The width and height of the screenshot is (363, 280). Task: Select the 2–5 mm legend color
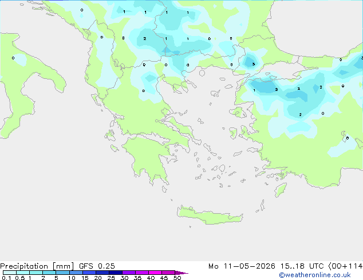pyautogui.click(x=49, y=273)
